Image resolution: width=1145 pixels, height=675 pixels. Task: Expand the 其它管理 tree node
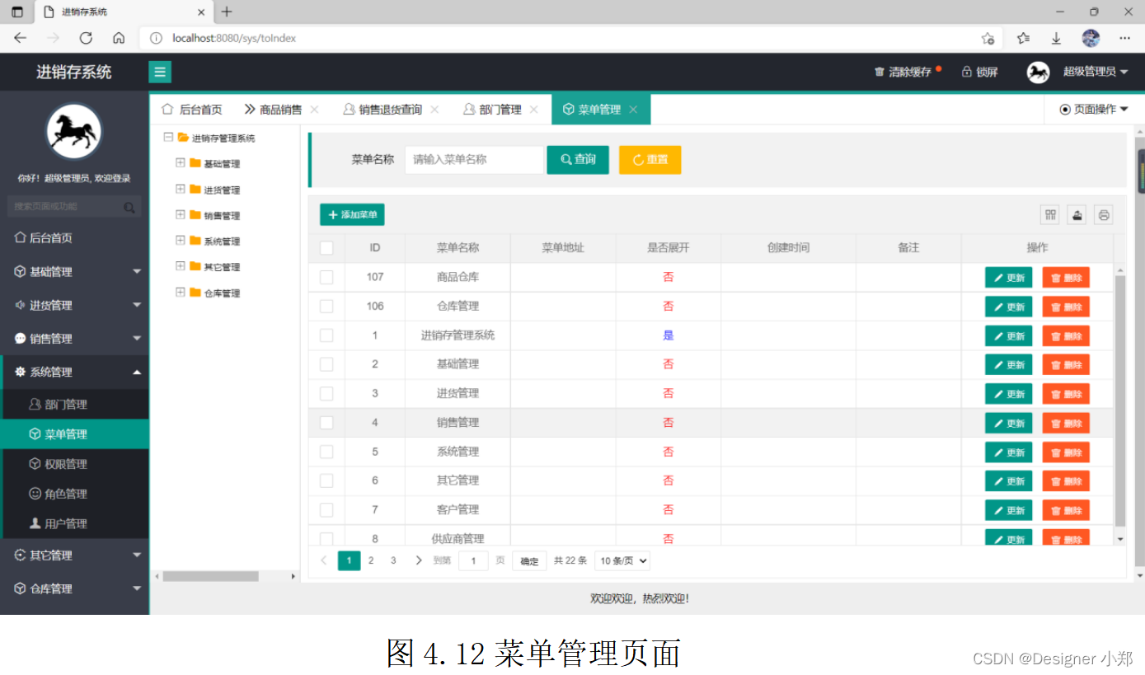point(181,266)
